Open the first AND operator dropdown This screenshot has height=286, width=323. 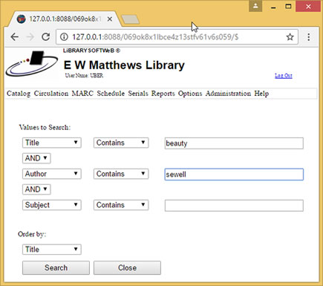point(36,158)
